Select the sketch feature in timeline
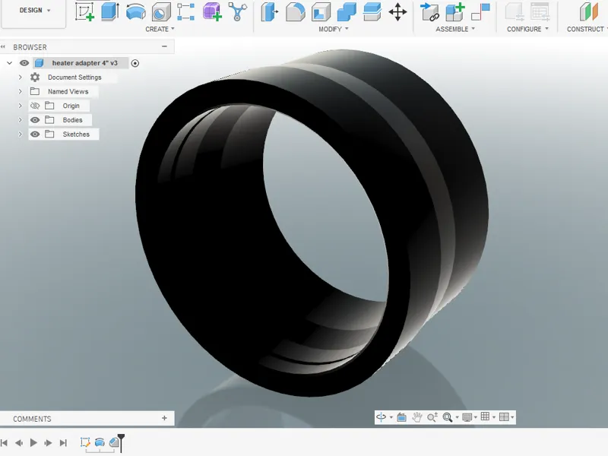608x456 pixels. (x=85, y=442)
